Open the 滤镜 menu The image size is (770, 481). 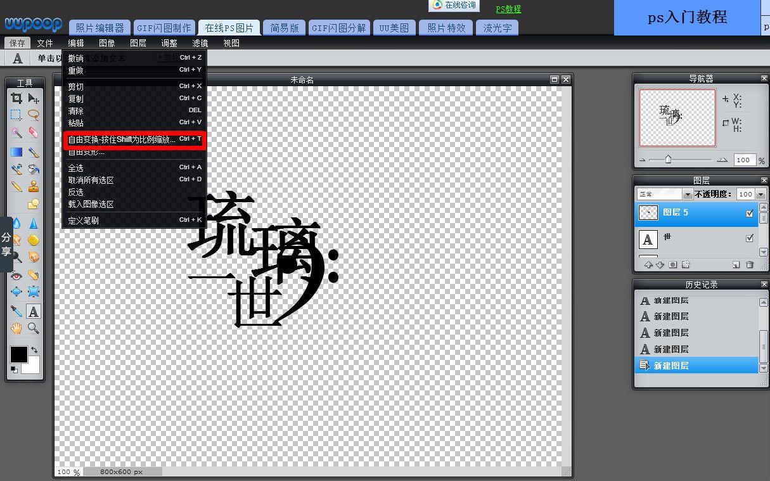coord(200,42)
